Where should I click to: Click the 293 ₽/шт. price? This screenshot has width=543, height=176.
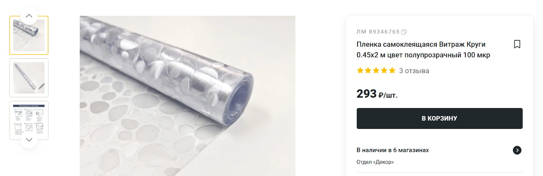pyautogui.click(x=377, y=94)
